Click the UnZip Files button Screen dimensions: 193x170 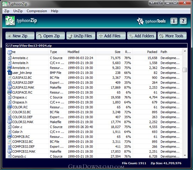[81, 36]
